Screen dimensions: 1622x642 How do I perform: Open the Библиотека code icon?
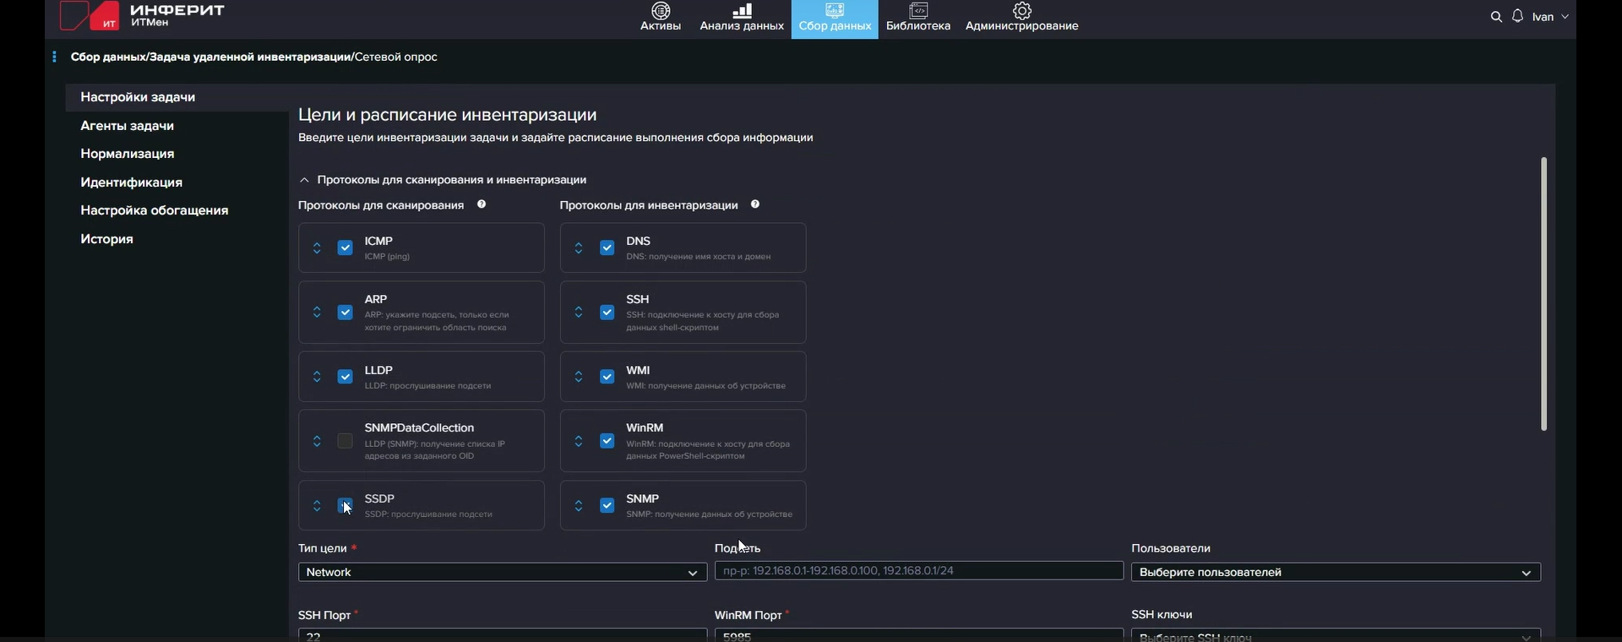click(918, 11)
